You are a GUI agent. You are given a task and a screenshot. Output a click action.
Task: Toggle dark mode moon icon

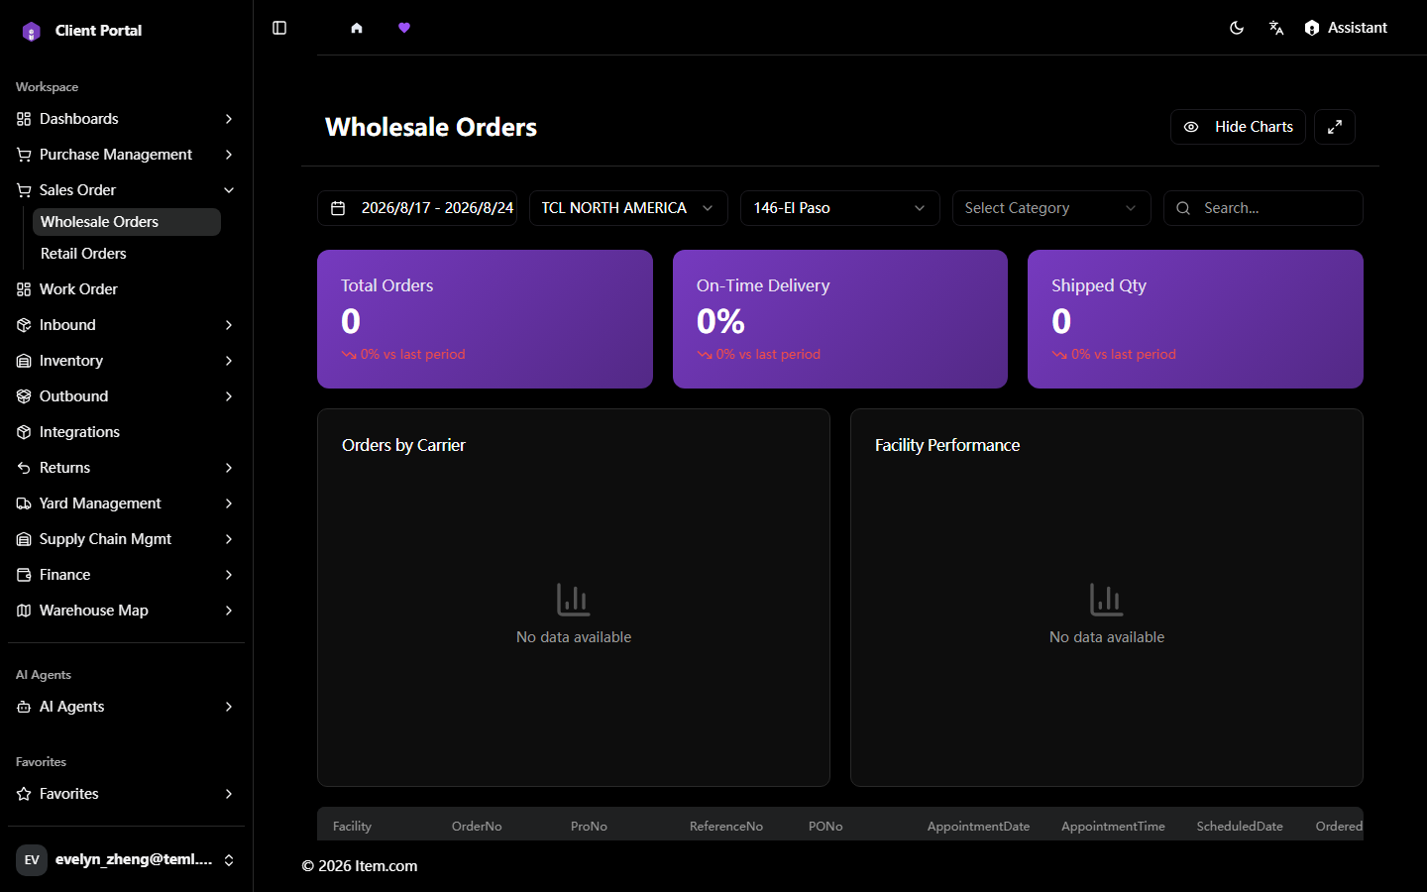pos(1237,28)
